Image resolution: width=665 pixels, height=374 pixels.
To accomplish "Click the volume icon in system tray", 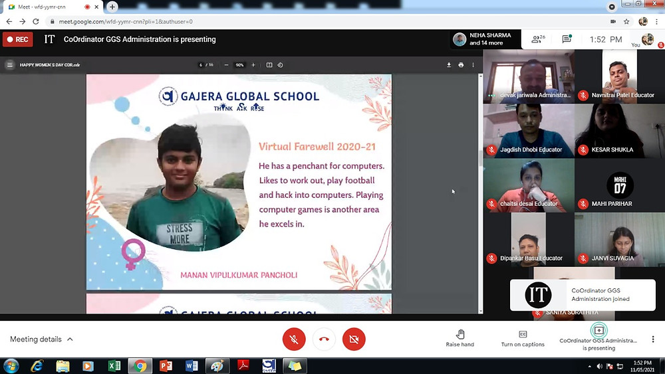I will click(x=599, y=366).
